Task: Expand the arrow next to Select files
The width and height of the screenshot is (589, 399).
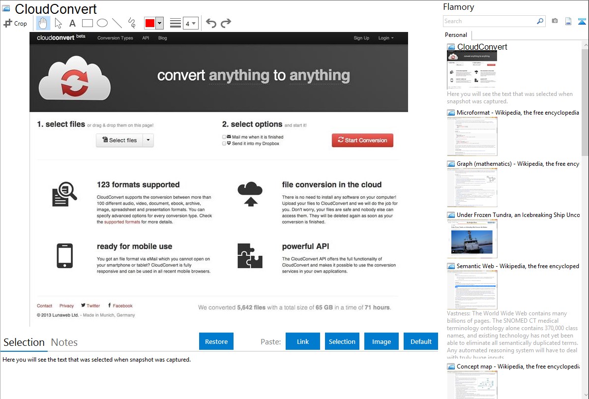Action: click(x=148, y=140)
